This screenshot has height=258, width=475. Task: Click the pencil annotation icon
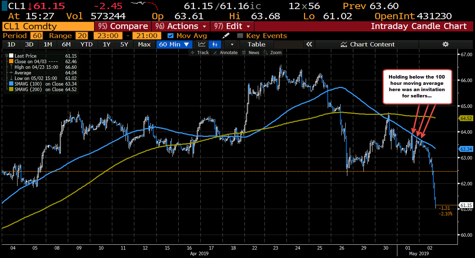pos(226,36)
